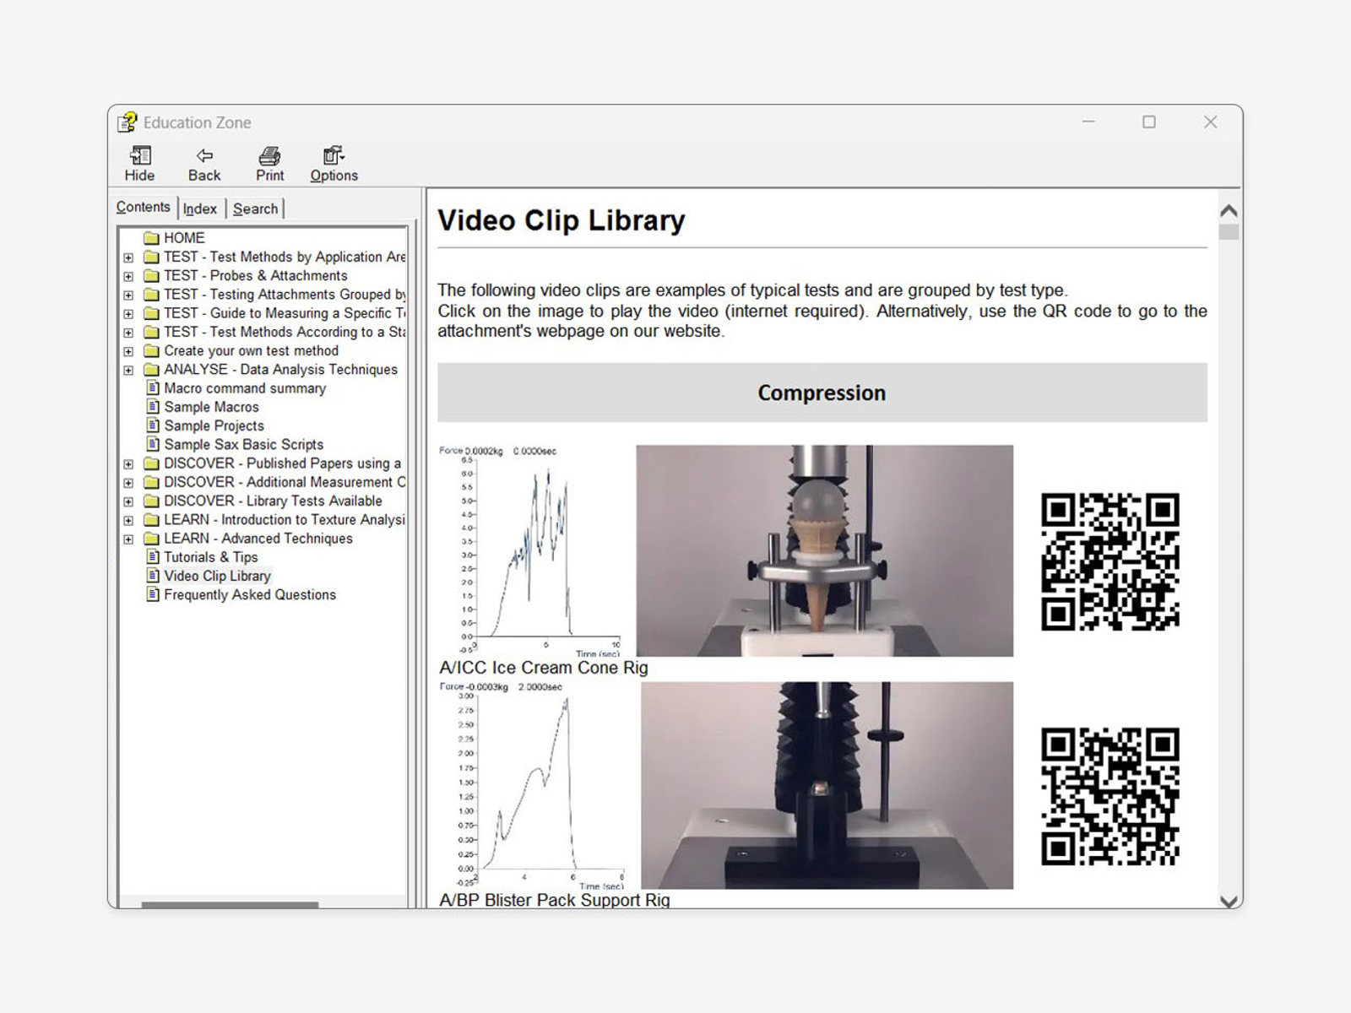1351x1013 pixels.
Task: Expand TEST - Probes & Attachments node
Action: click(x=128, y=276)
